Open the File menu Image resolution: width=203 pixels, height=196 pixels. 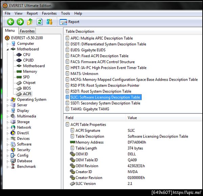coord(7,13)
